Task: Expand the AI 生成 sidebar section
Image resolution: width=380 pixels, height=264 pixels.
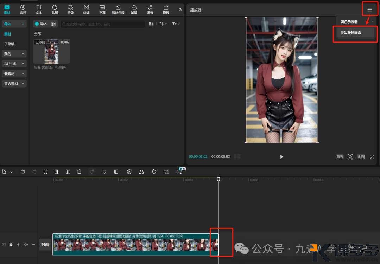Action: [x=14, y=64]
